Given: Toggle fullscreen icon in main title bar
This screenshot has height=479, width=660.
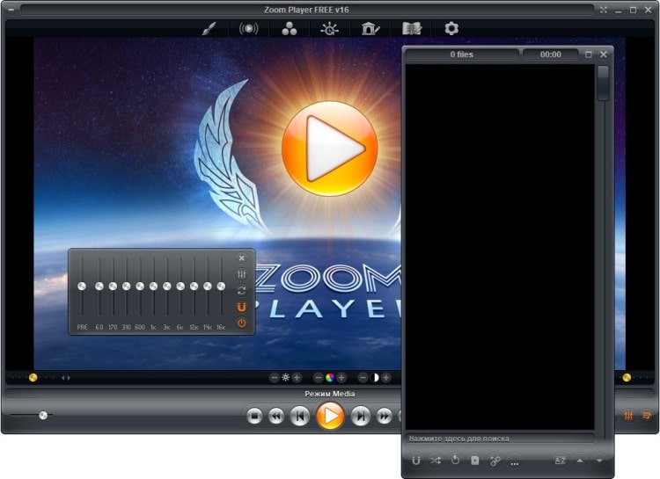Looking at the screenshot, I should click(x=604, y=10).
